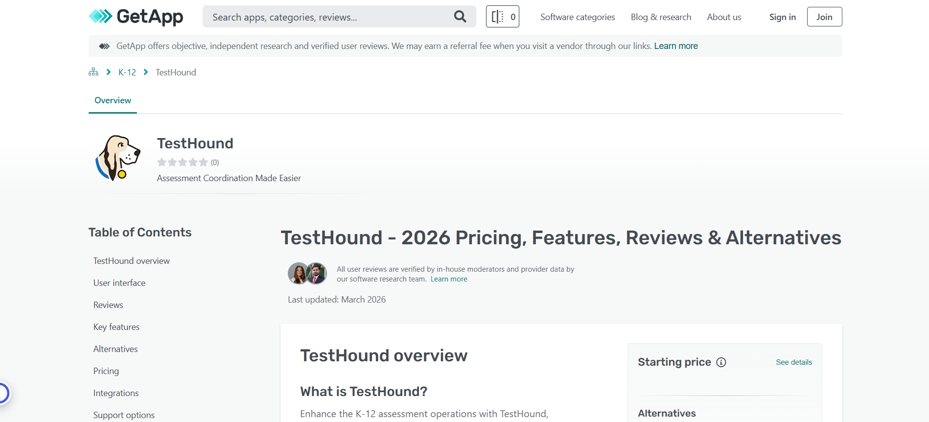929x422 pixels.
Task: Go to Key features section
Action: [116, 327]
